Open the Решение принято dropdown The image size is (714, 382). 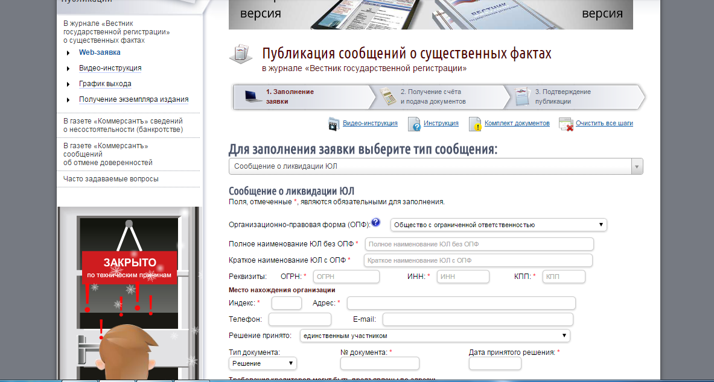(435, 336)
